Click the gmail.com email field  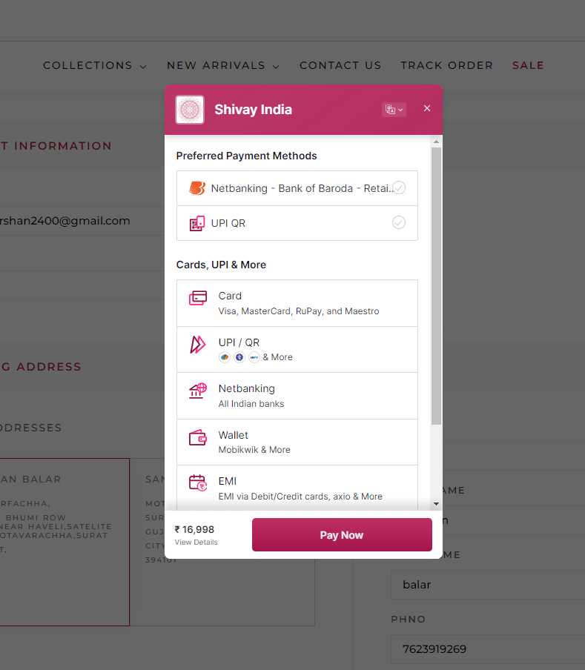(x=82, y=221)
